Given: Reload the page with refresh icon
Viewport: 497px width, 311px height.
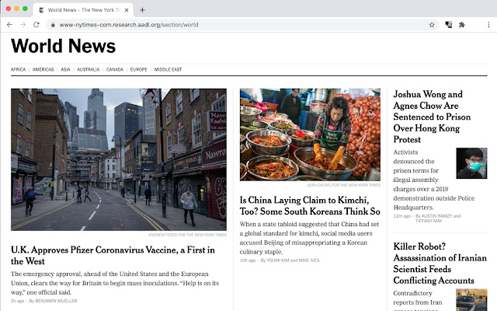Looking at the screenshot, I should tap(36, 25).
